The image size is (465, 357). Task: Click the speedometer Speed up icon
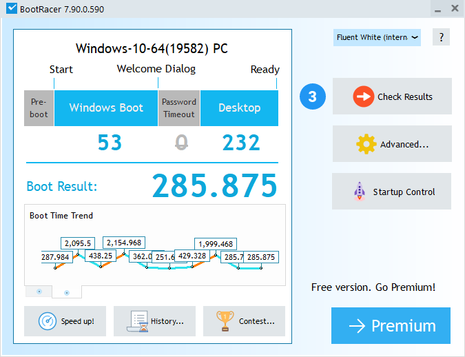click(48, 321)
